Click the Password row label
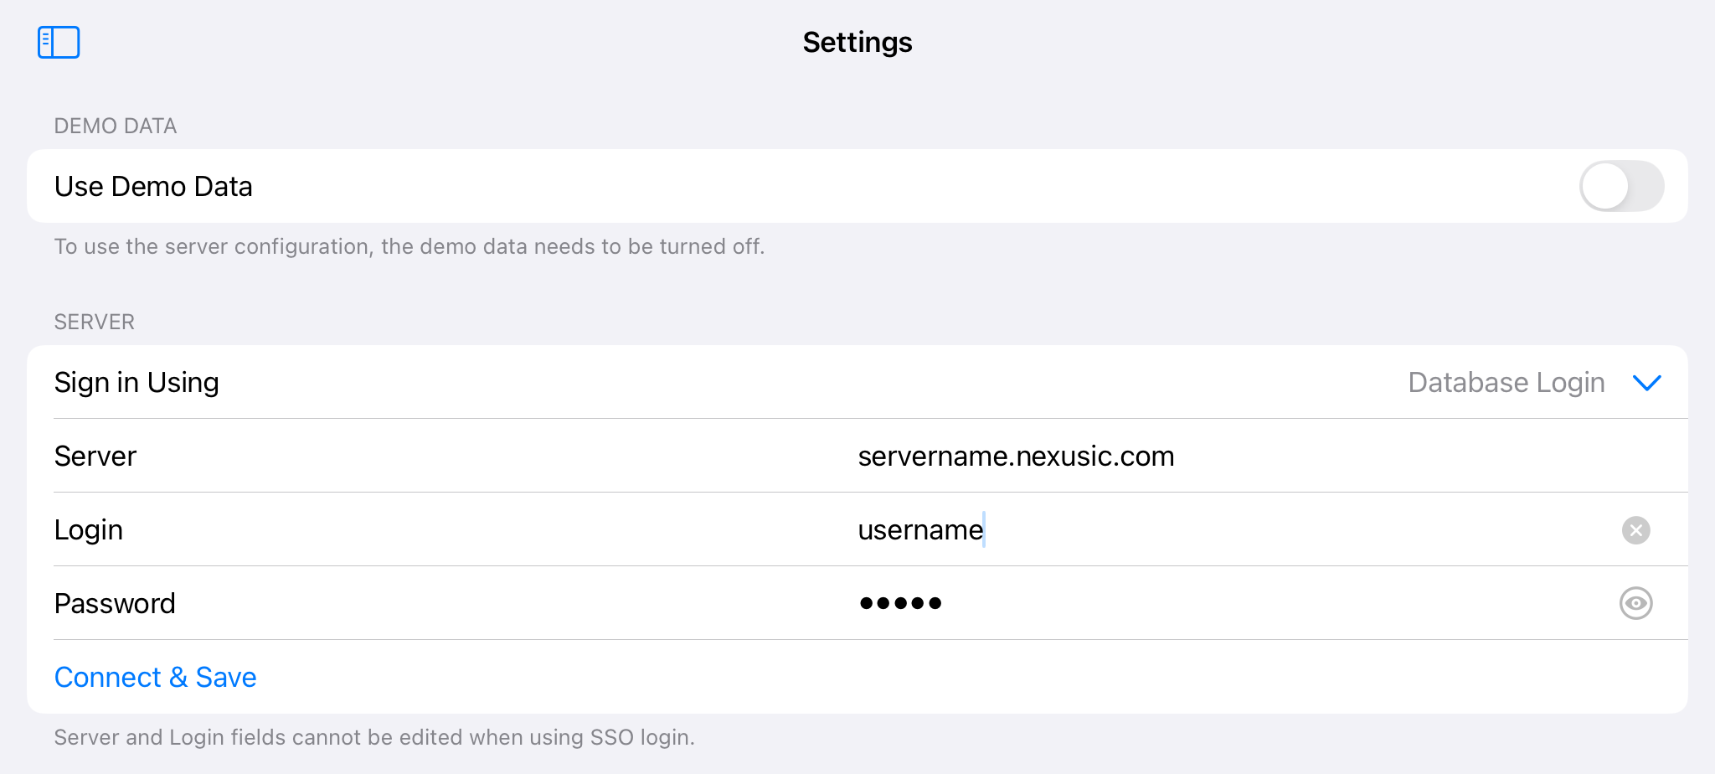The image size is (1715, 774). tap(115, 603)
